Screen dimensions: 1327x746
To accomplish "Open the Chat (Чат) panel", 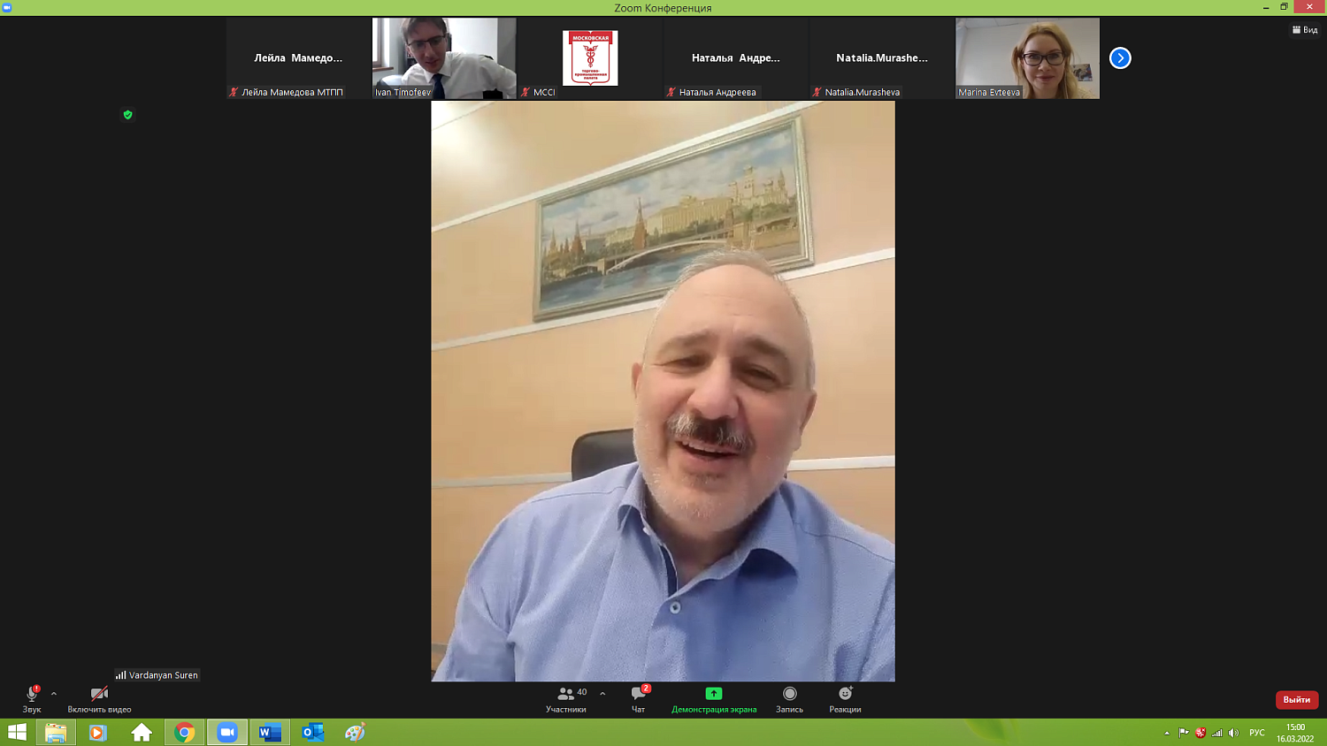I will (638, 698).
